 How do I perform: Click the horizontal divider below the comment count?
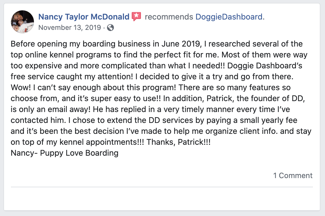point(162,187)
